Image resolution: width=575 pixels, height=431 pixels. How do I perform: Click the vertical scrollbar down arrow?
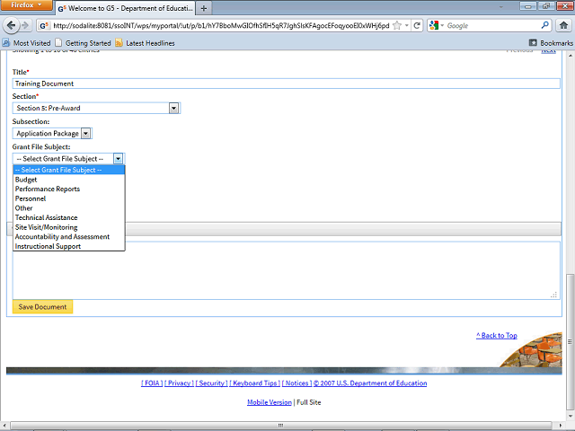tap(570, 417)
